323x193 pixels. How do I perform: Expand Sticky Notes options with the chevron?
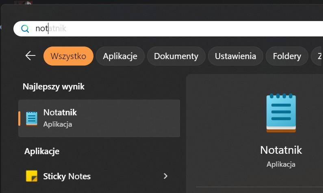click(x=165, y=176)
